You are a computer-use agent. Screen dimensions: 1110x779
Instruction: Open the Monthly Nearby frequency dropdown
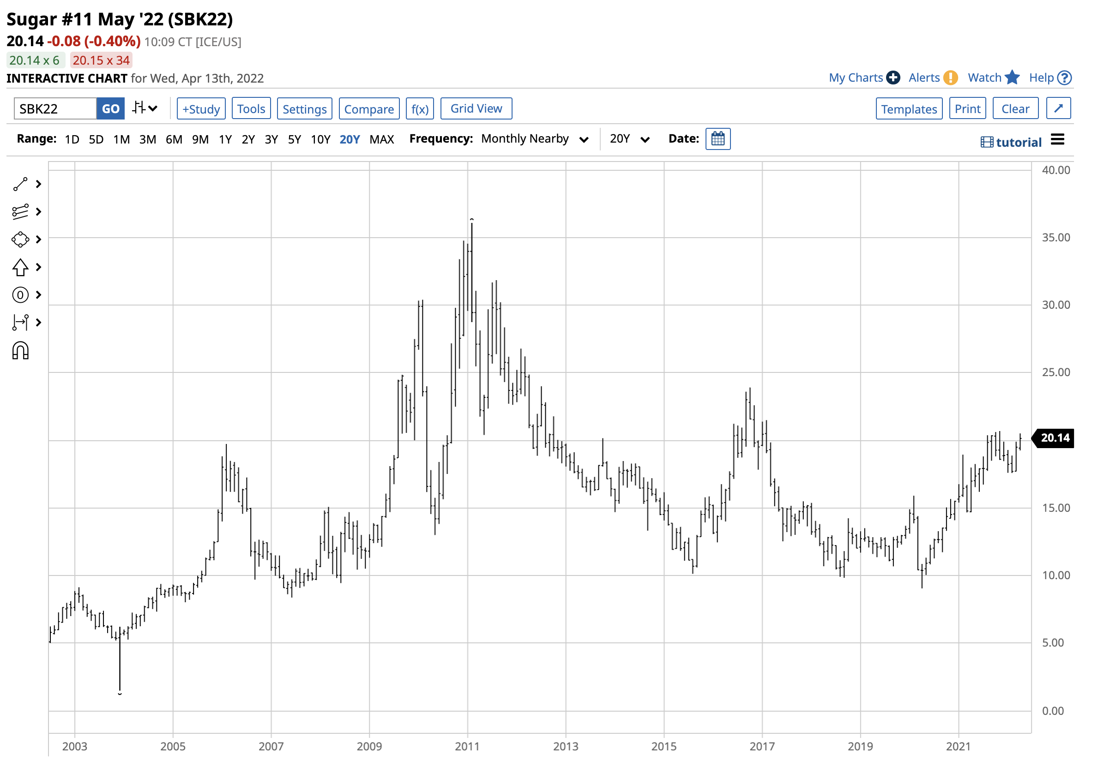(x=535, y=139)
